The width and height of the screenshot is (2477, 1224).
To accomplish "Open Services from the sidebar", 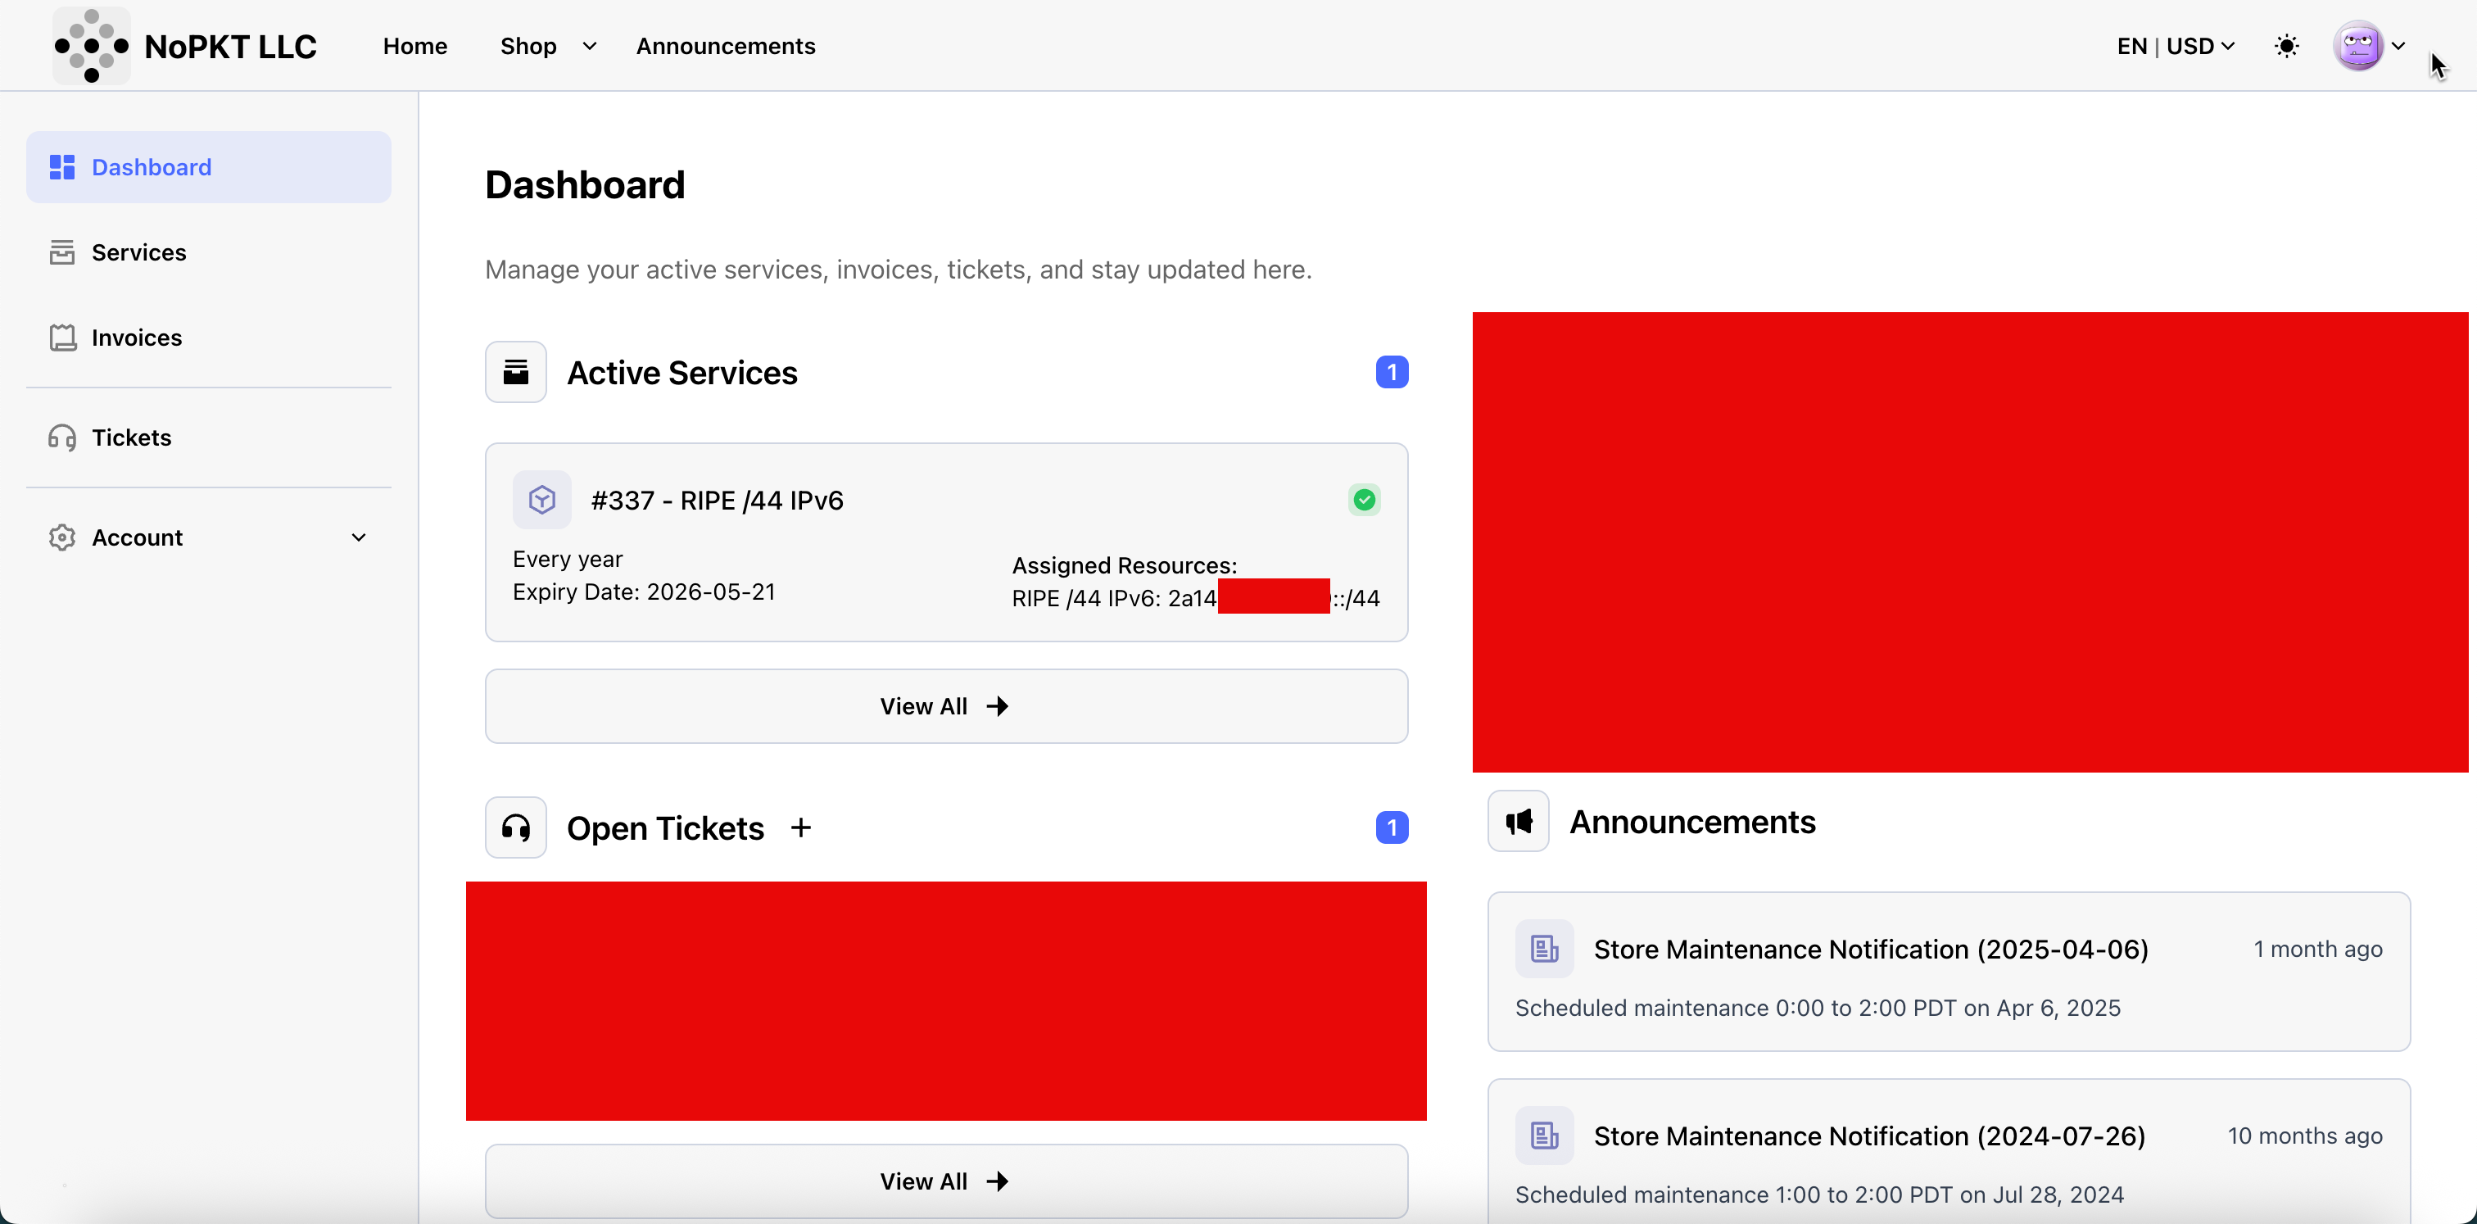I will (138, 252).
